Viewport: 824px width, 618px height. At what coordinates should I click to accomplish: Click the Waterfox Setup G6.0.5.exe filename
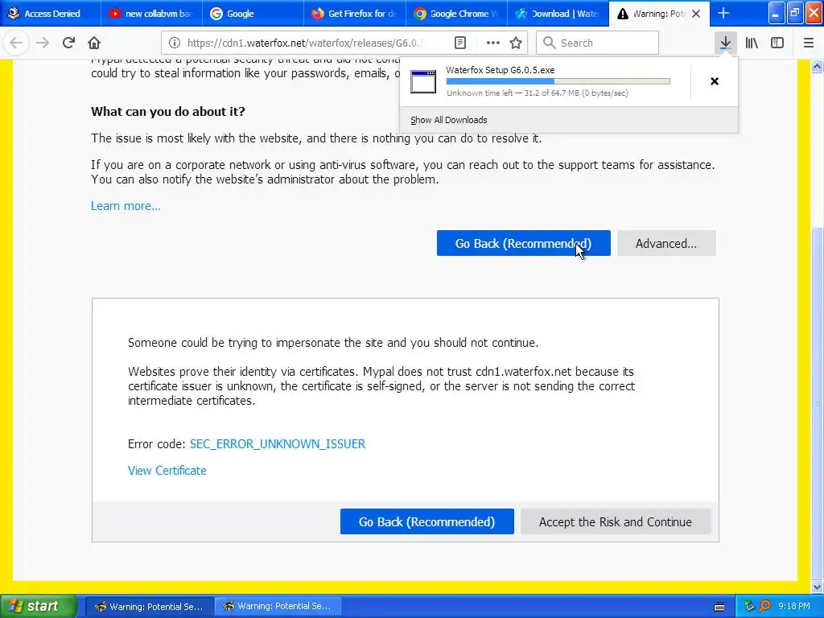pyautogui.click(x=501, y=70)
